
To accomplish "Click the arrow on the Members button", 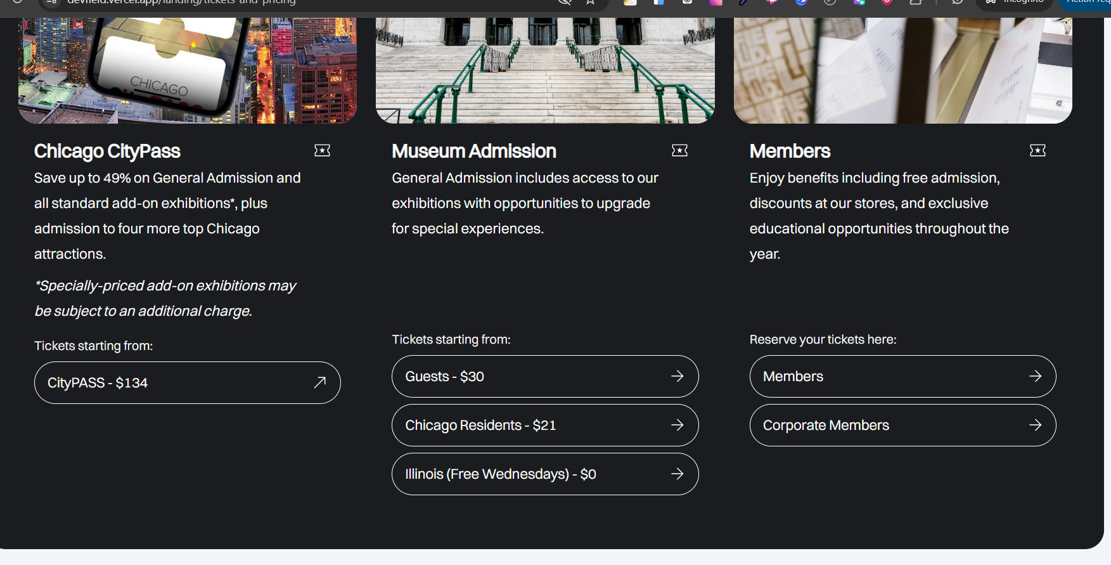I will 1035,376.
